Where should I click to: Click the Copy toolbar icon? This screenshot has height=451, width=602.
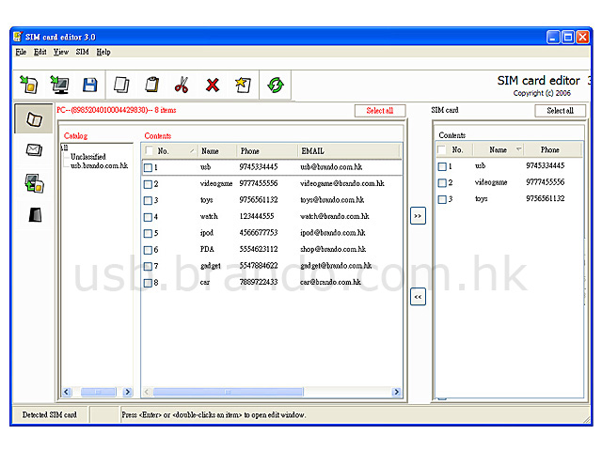[120, 85]
